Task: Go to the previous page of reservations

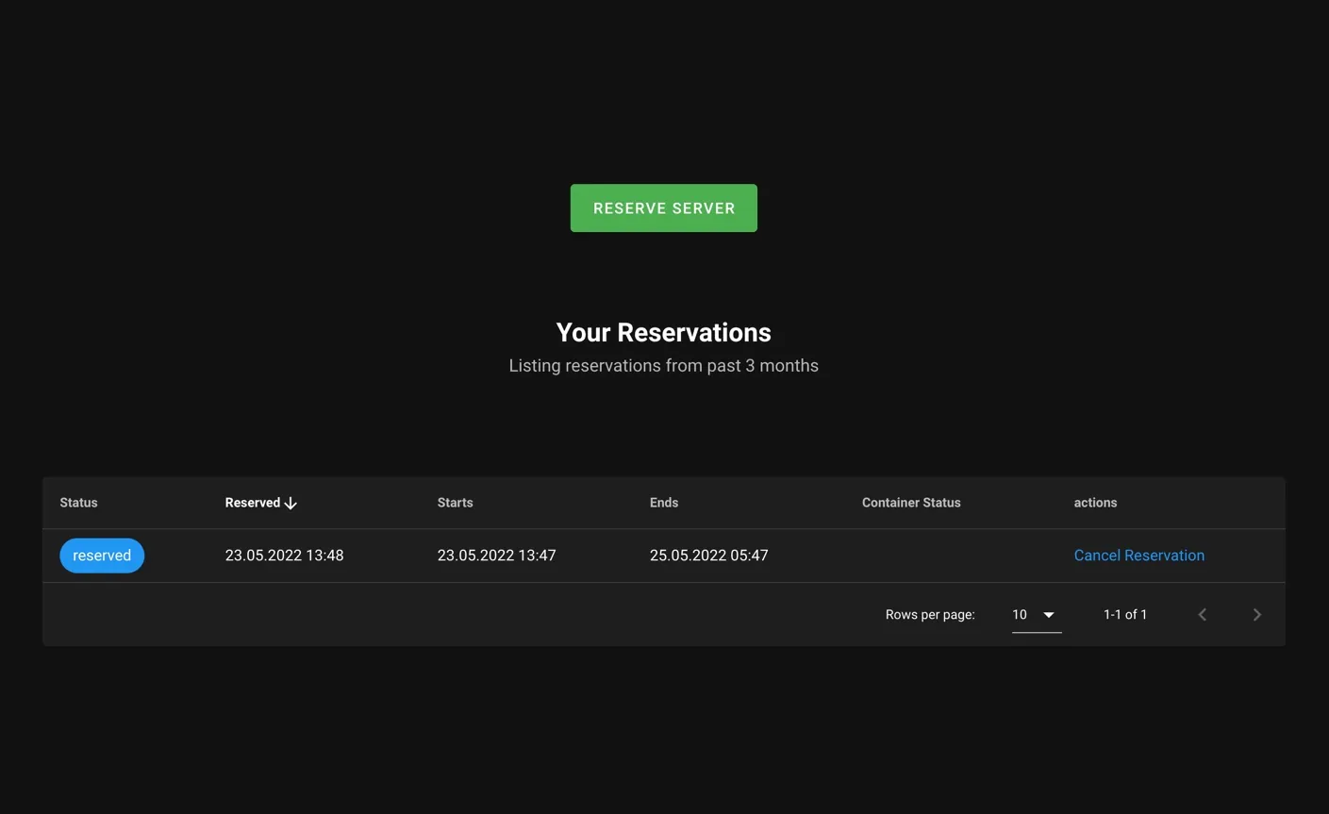Action: (x=1202, y=615)
